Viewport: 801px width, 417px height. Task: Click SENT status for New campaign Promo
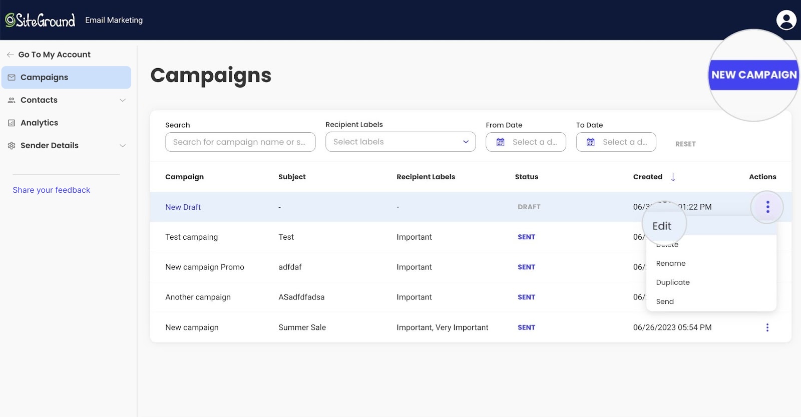(x=527, y=267)
